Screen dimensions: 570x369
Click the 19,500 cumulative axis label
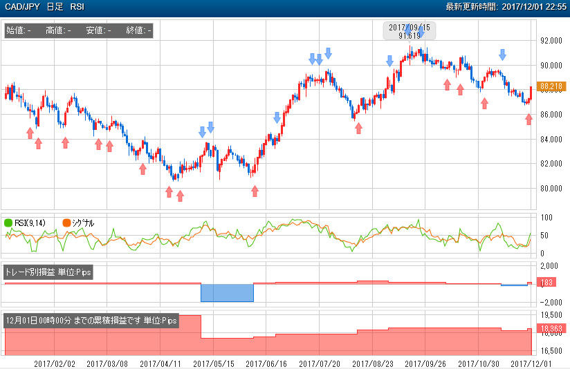551,315
